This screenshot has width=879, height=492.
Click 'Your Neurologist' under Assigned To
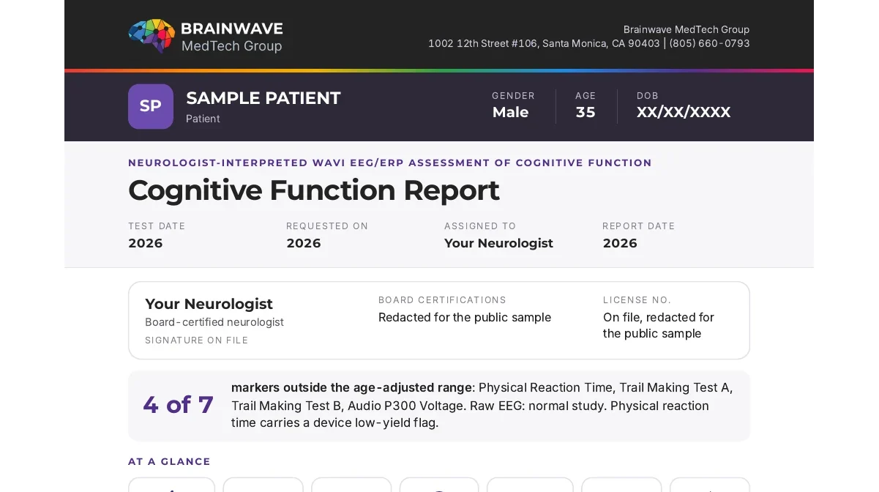tap(498, 243)
